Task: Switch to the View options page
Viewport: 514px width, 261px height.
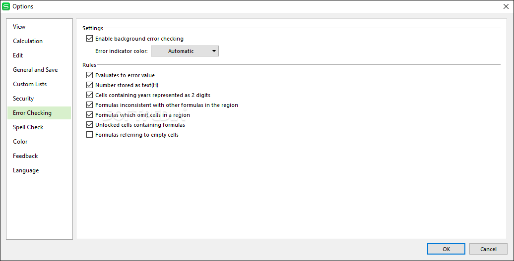Action: point(39,27)
